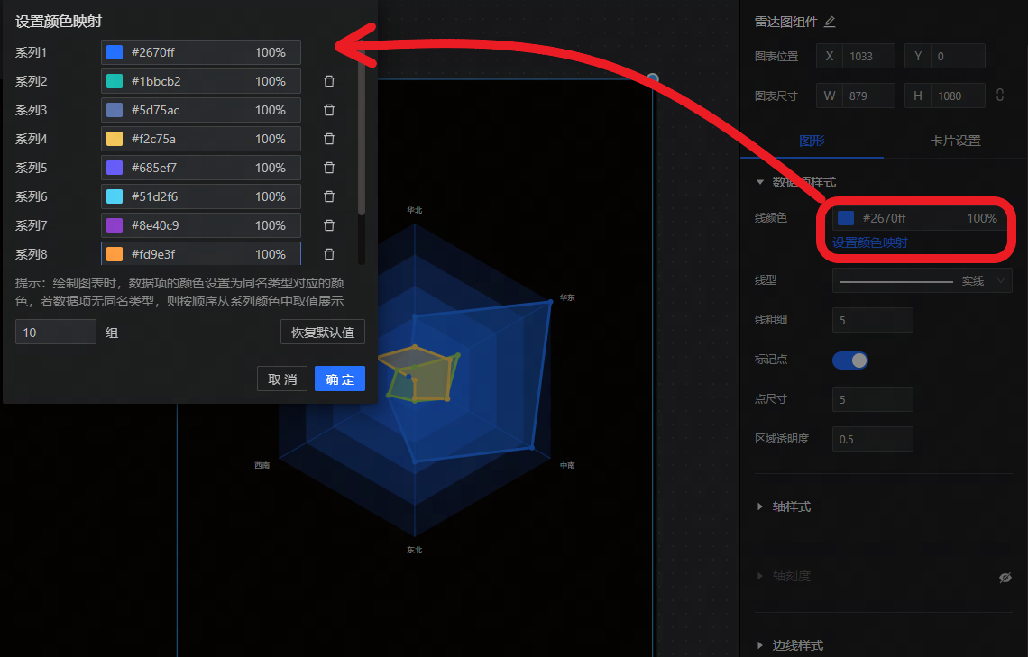Remove the 系列7 color mapping
The image size is (1028, 657).
point(329,225)
